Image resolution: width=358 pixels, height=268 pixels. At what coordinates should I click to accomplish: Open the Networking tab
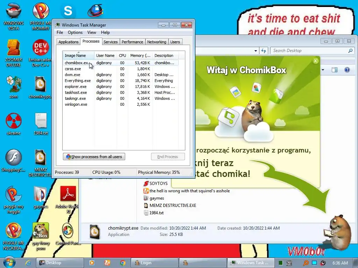157,42
